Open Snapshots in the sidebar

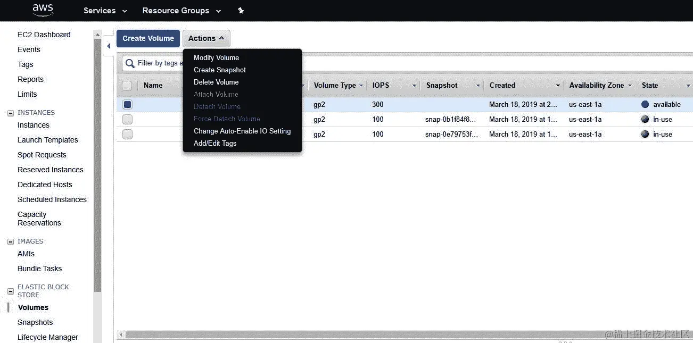(35, 322)
